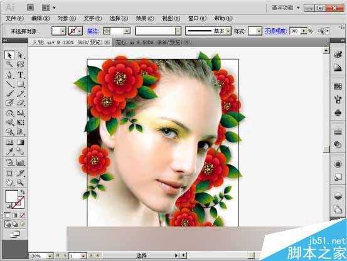Launch Adobe Bridge with the Br icon
The width and height of the screenshot is (347, 261).
click(x=30, y=8)
